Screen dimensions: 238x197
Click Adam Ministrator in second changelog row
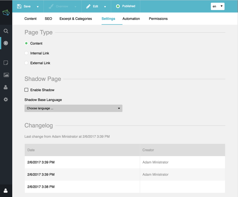click(x=155, y=175)
